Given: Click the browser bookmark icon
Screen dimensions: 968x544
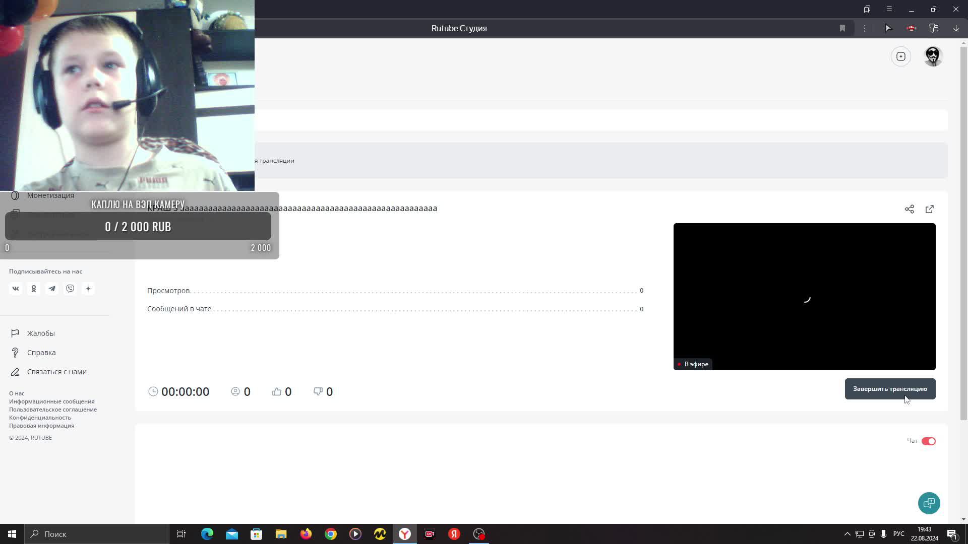Looking at the screenshot, I should [842, 28].
